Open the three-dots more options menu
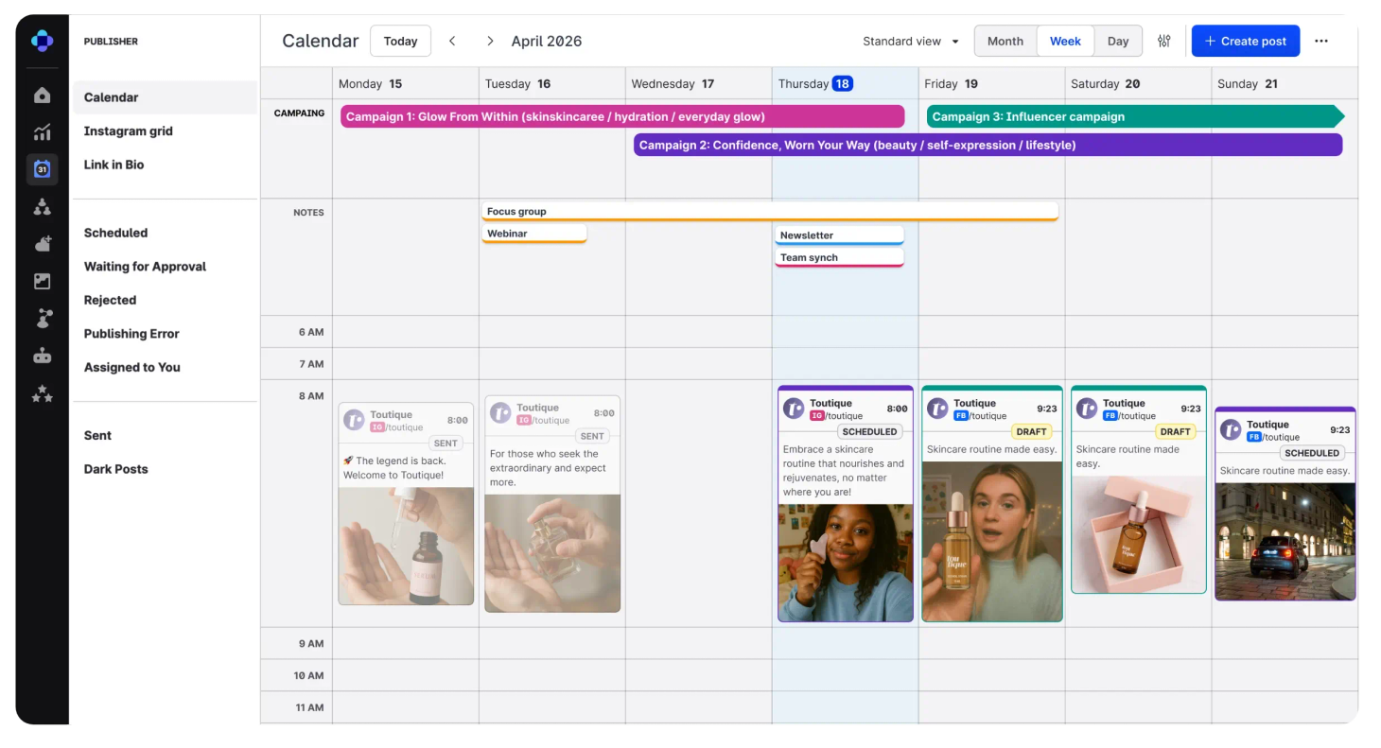The width and height of the screenshot is (1381, 748). [x=1321, y=41]
